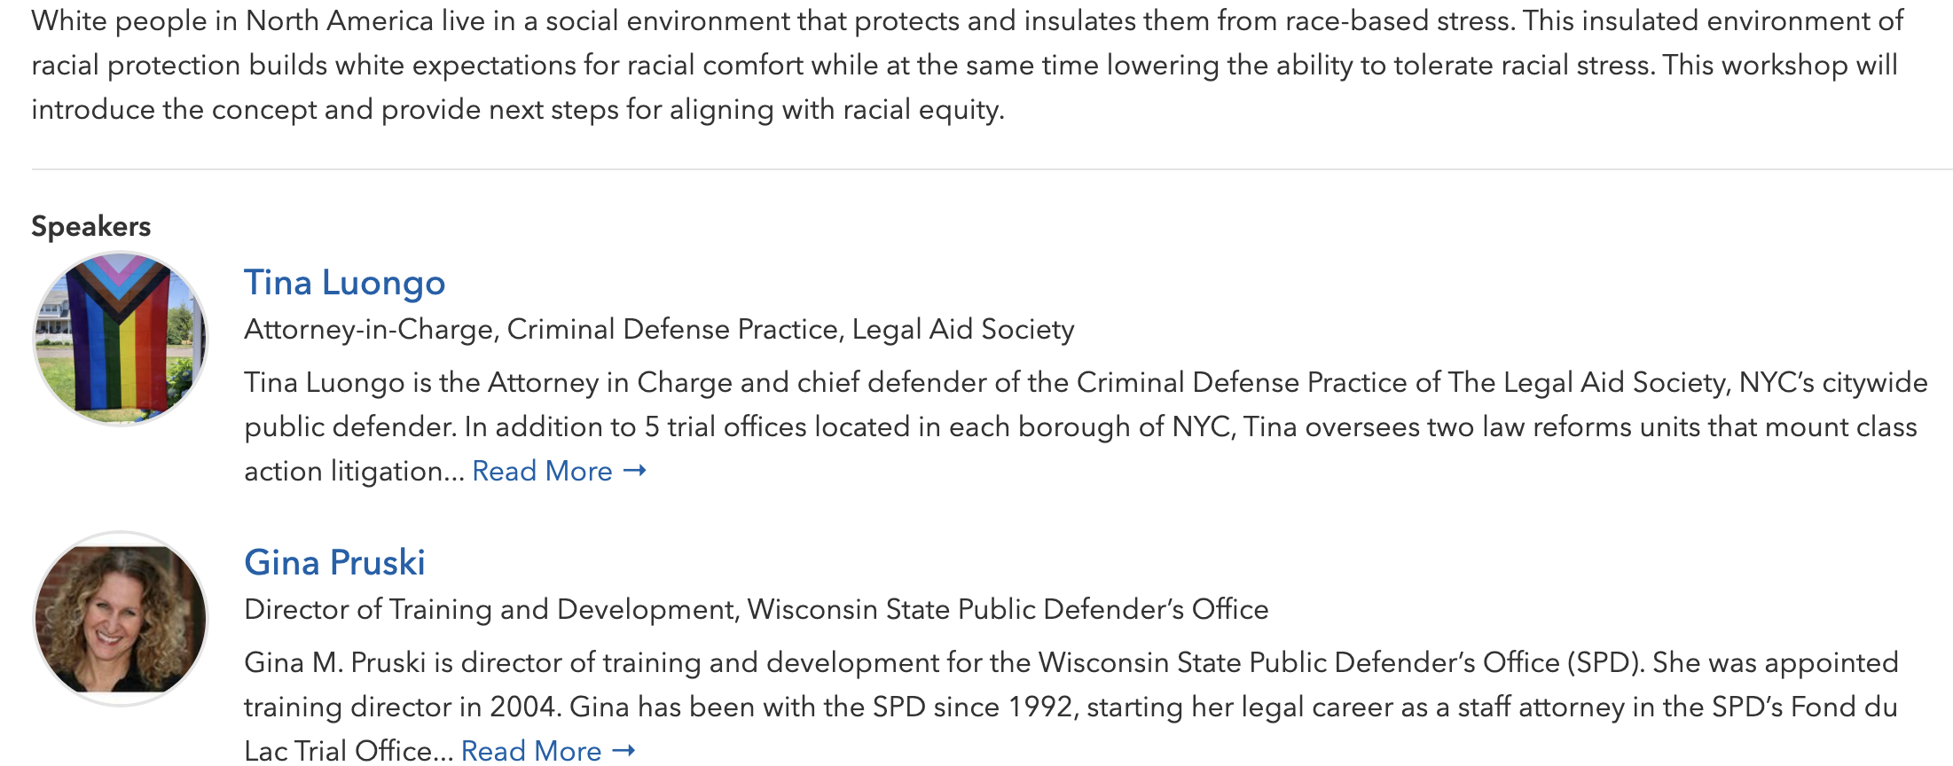Screen dimensions: 1953x766
Task: Click the "introduce the concept" closing sentence
Action: [518, 109]
